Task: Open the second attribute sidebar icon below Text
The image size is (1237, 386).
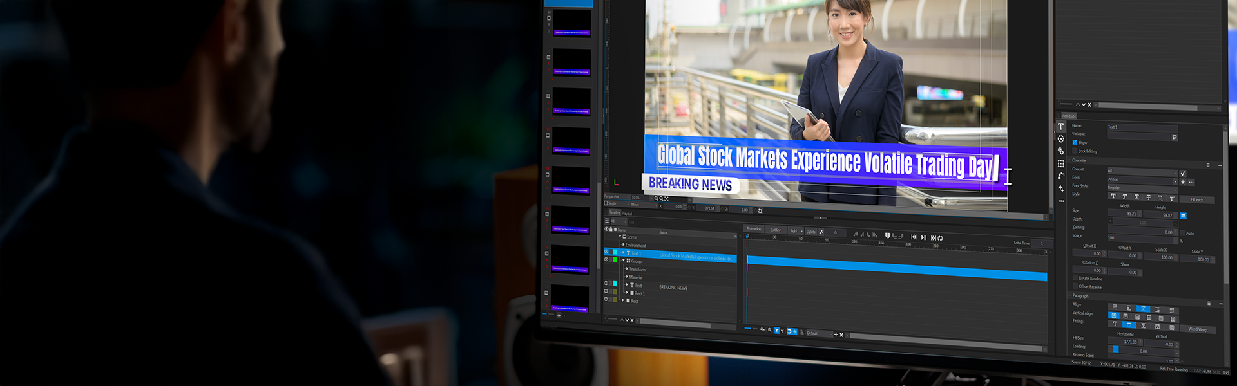Action: click(1060, 138)
